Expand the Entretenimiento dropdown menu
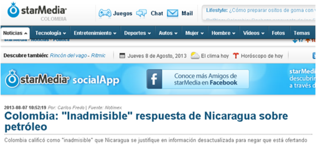The image size is (316, 144). coord(95,33)
